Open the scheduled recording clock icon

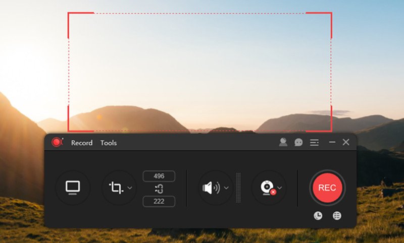coord(318,216)
